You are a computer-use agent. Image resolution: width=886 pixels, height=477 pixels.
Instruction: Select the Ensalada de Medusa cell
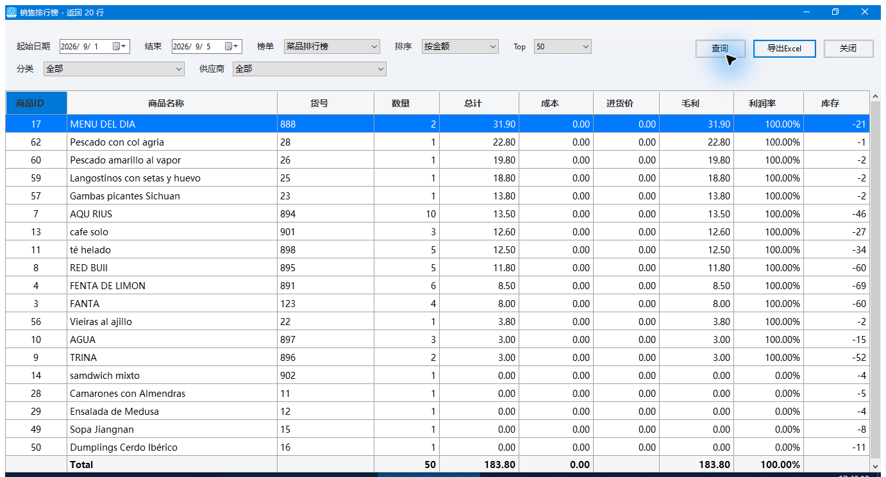(172, 412)
